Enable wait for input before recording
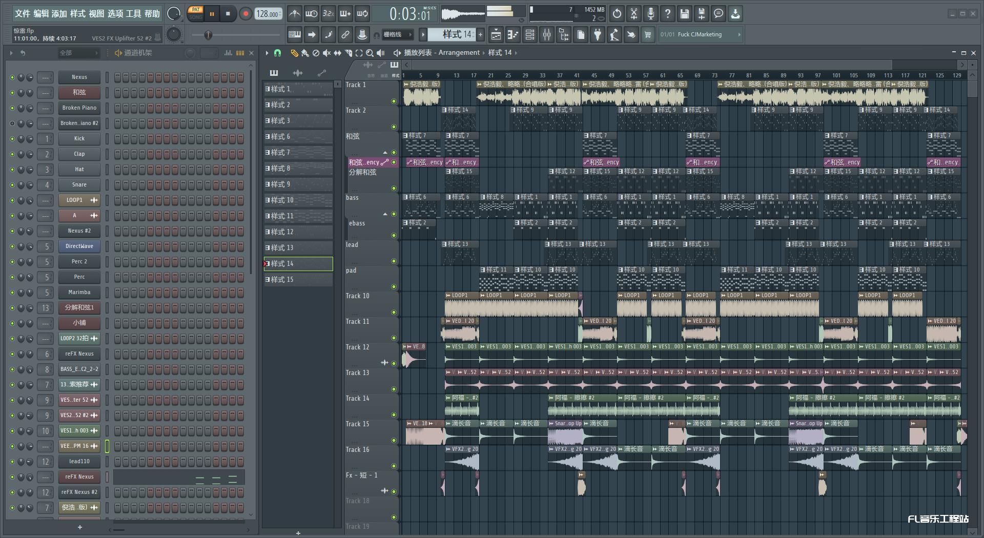The width and height of the screenshot is (984, 538). [x=311, y=14]
